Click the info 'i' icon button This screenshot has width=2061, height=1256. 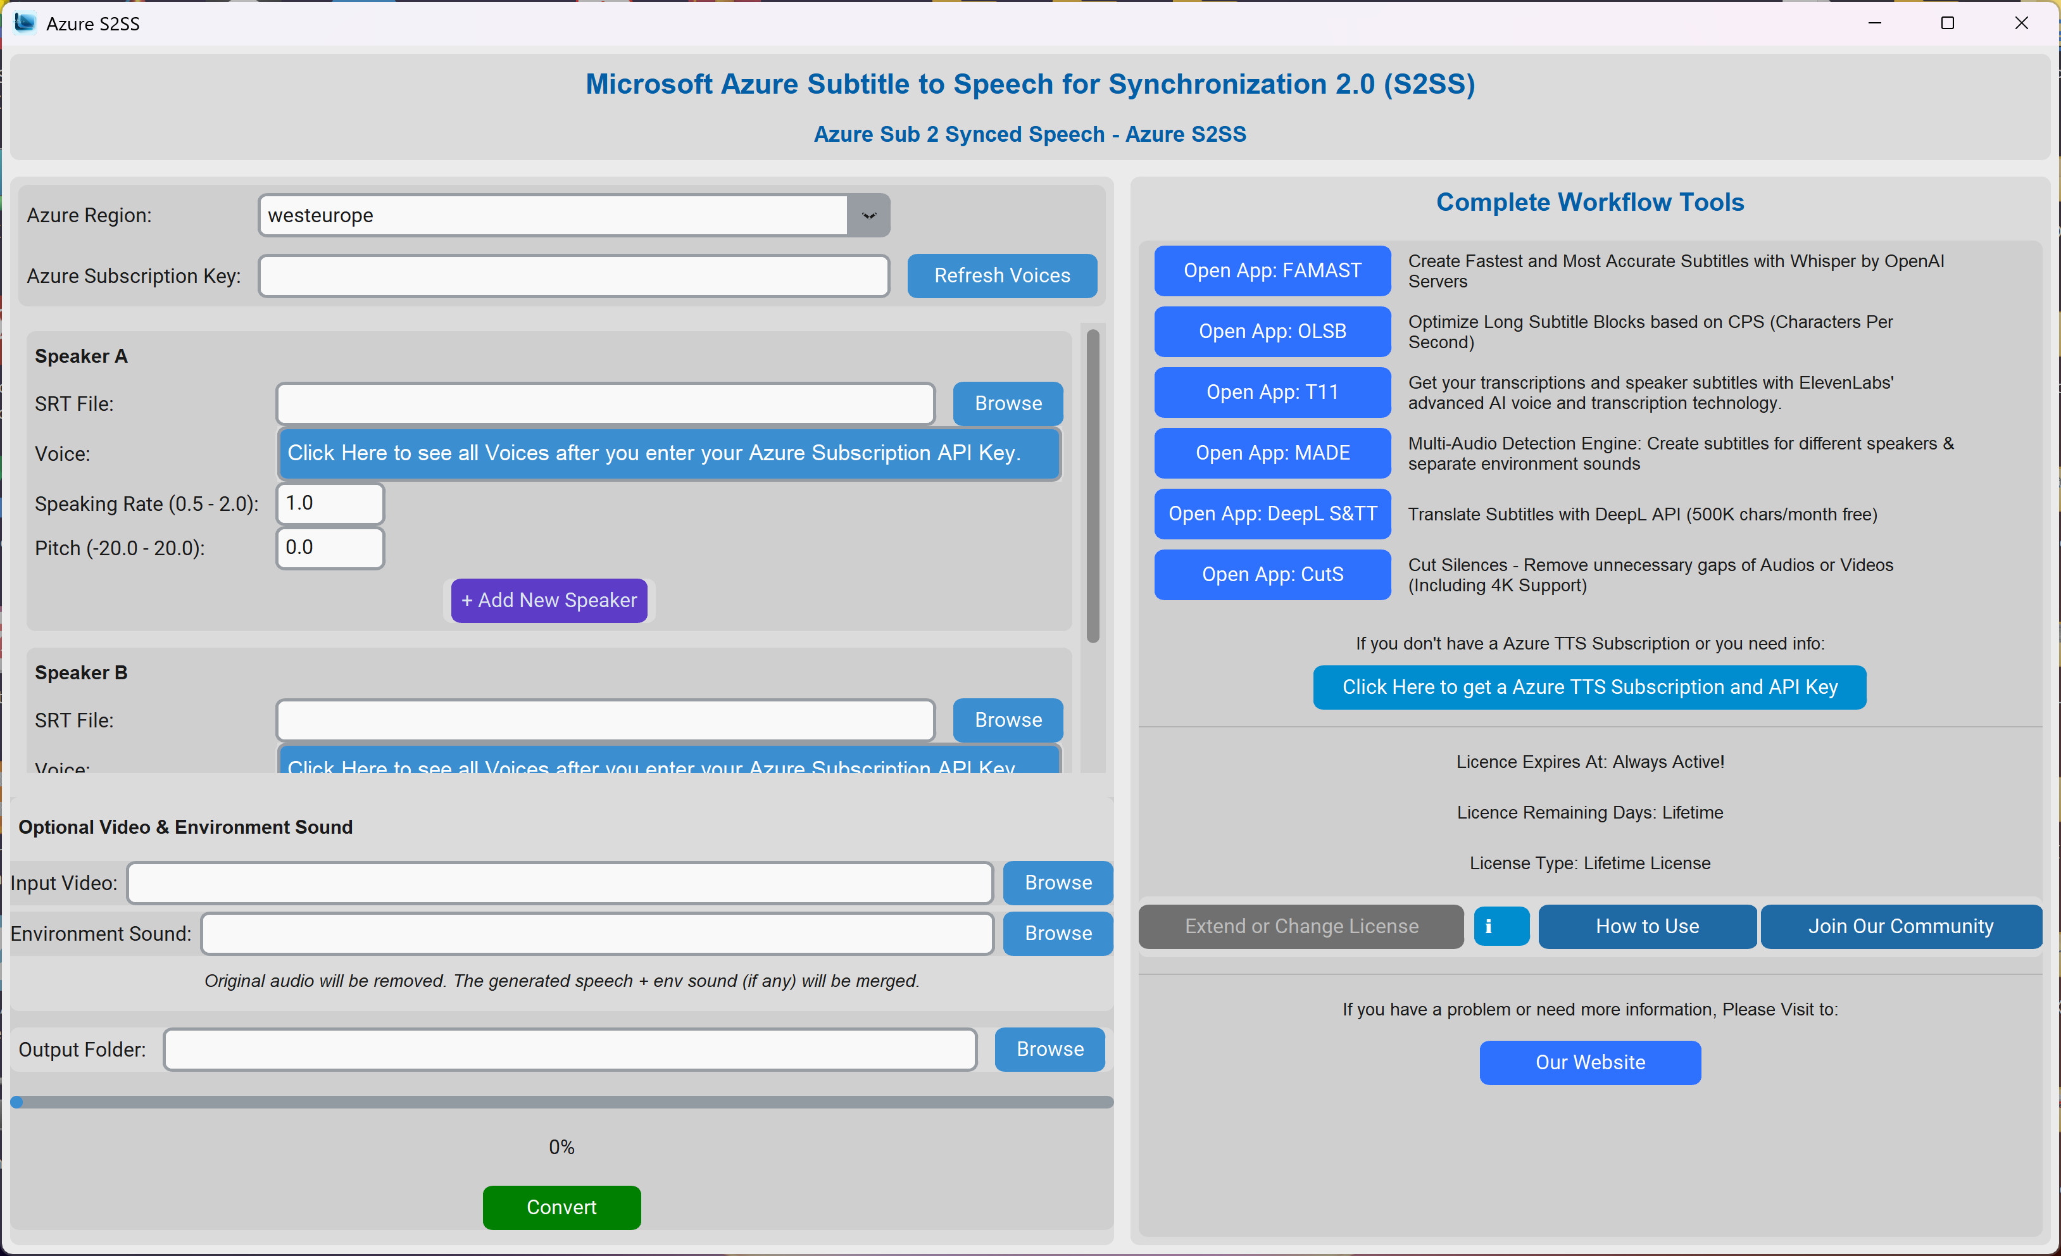pos(1501,926)
